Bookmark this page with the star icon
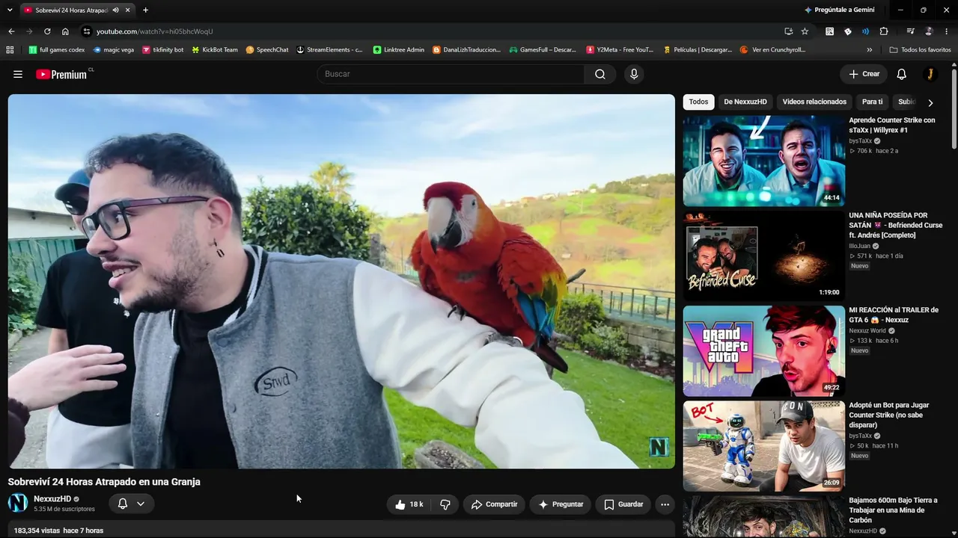This screenshot has height=538, width=958. (x=805, y=31)
